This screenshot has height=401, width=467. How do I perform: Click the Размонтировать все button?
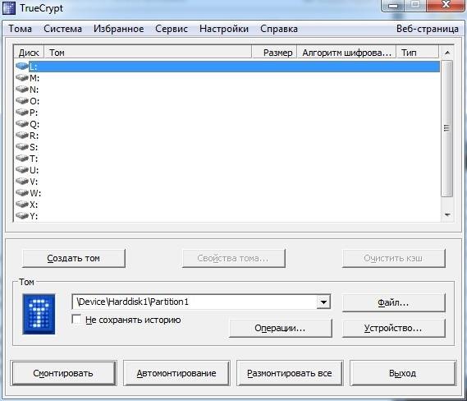click(290, 373)
